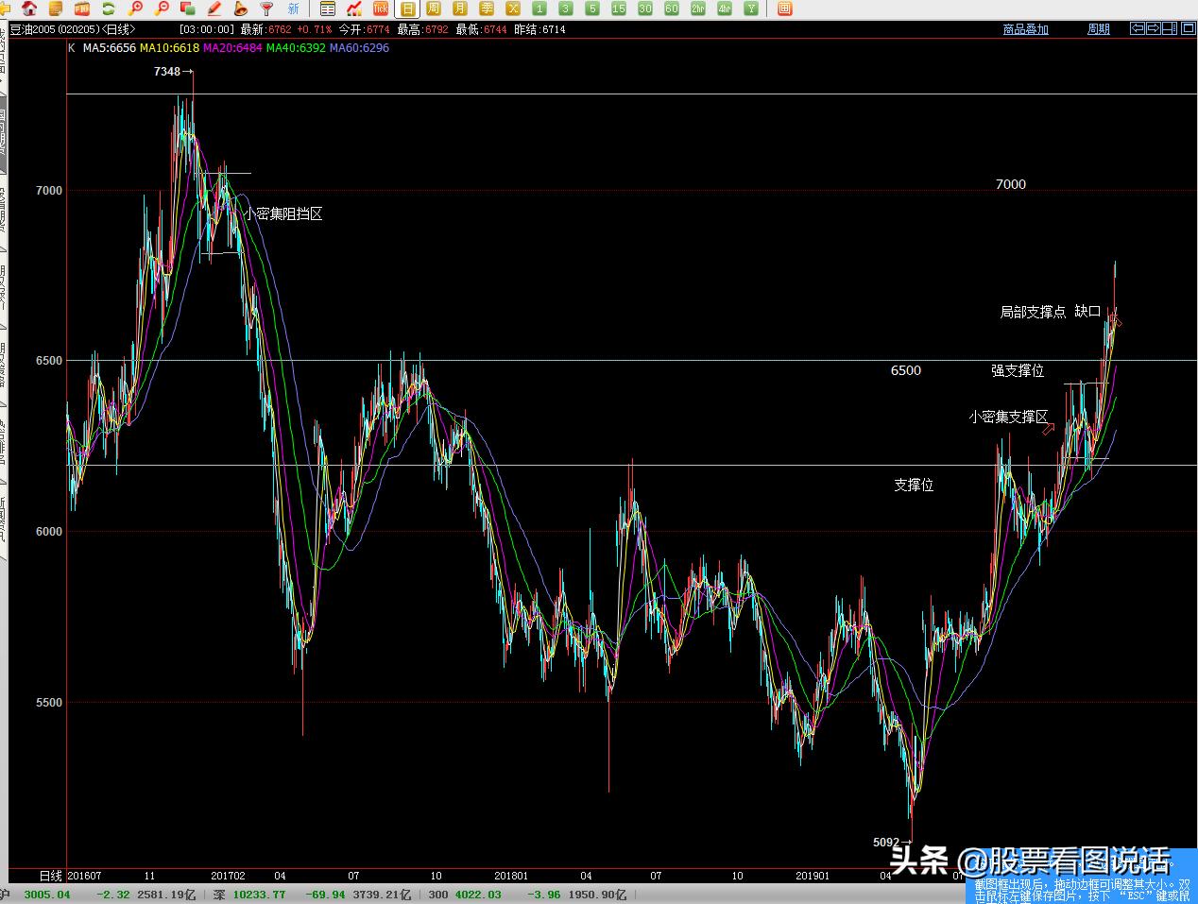Click the orange X period icon

pos(513,9)
